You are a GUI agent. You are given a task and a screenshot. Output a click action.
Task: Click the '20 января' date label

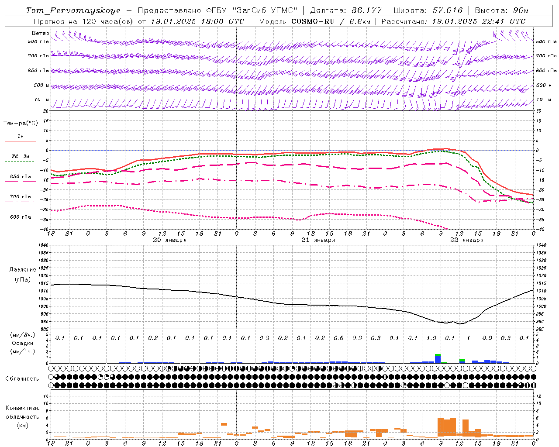pyautogui.click(x=169, y=240)
